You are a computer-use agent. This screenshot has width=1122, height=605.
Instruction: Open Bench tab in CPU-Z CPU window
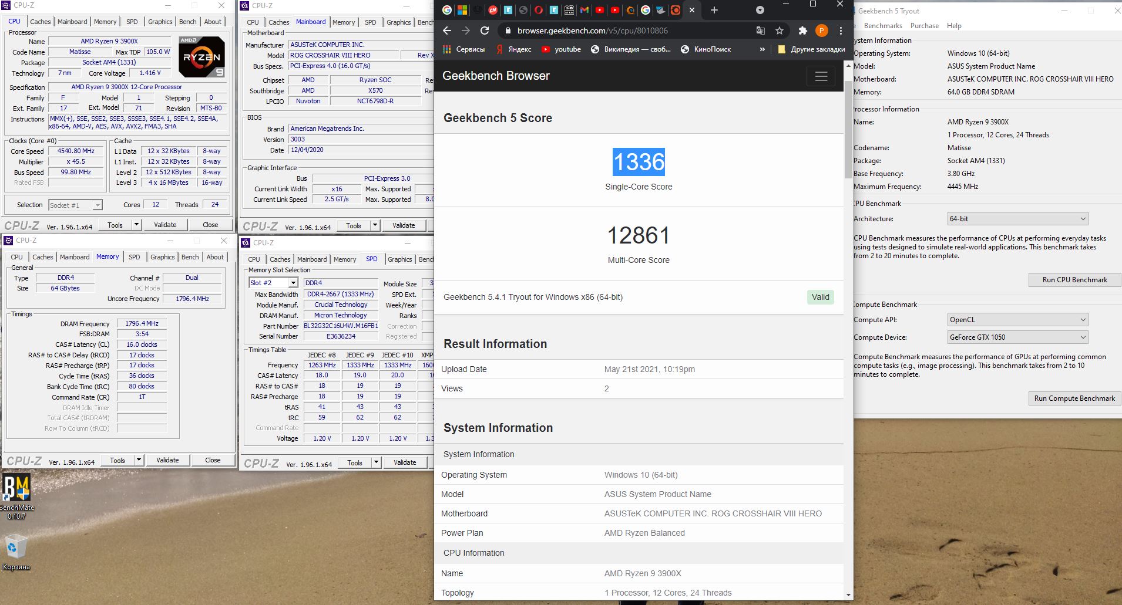[188, 22]
